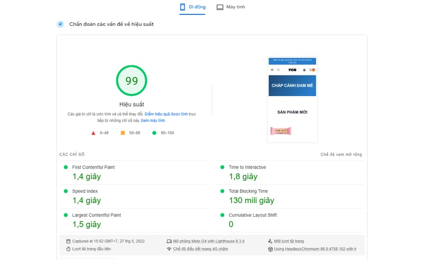Click the mobile page screenshot thumbnail
Image resolution: width=423 pixels, height=260 pixels.
292,100
